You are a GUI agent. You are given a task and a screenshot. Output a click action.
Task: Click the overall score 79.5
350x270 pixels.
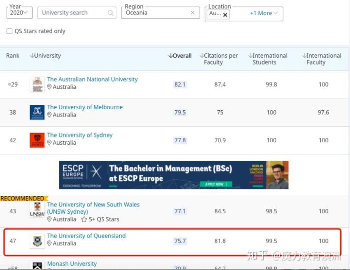180,112
